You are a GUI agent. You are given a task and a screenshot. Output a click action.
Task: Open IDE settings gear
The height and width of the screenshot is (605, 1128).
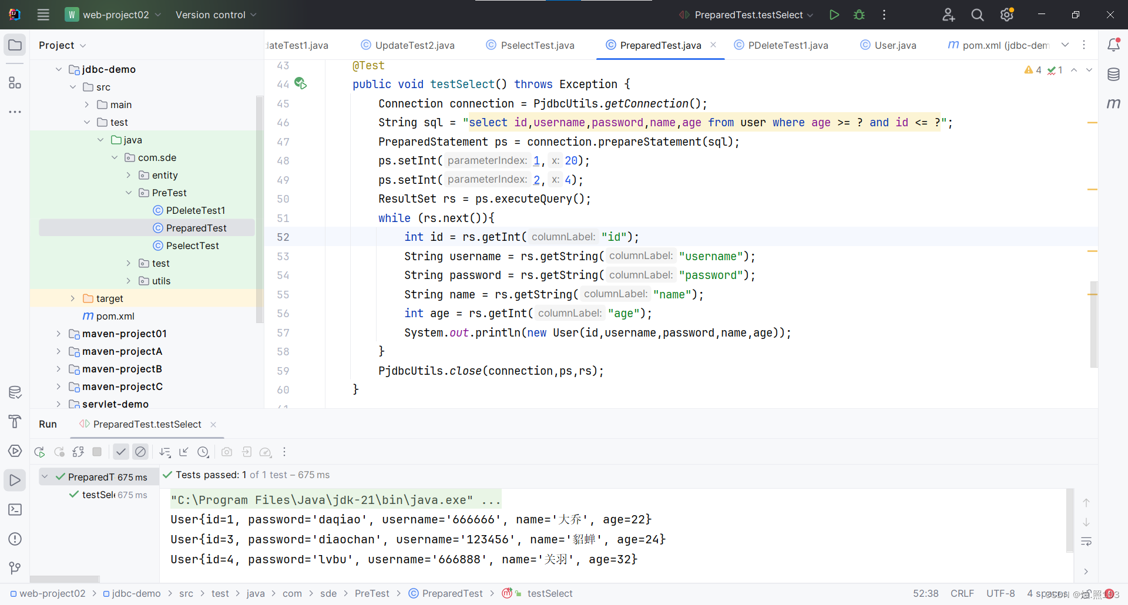click(1007, 15)
